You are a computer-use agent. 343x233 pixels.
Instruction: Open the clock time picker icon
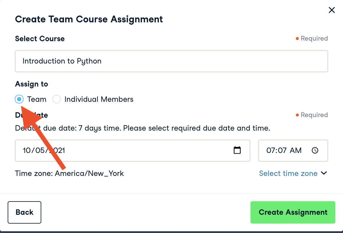pyautogui.click(x=315, y=150)
